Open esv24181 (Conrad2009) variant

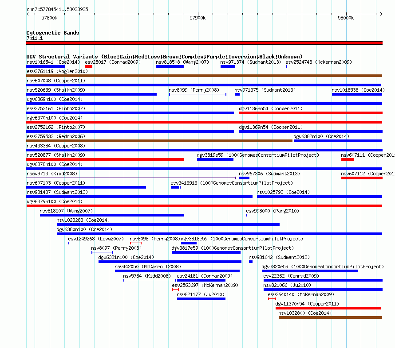(201, 280)
